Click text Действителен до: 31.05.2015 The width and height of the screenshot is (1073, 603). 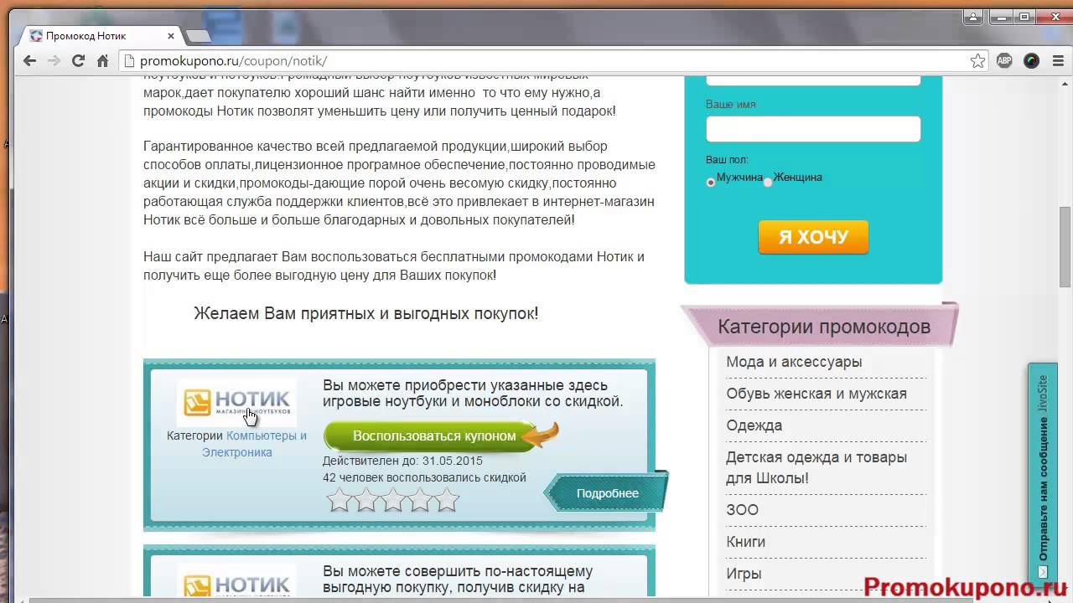point(402,461)
